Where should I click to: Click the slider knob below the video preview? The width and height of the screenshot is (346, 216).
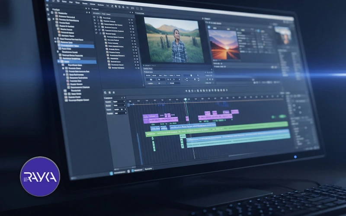coord(191,75)
